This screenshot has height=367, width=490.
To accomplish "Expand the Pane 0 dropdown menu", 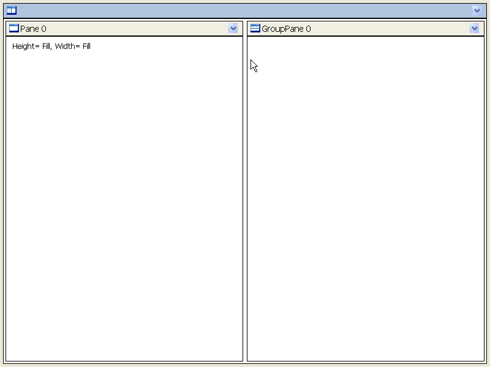I will (x=233, y=28).
